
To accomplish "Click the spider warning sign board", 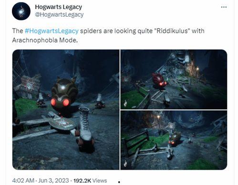I will (30, 85).
